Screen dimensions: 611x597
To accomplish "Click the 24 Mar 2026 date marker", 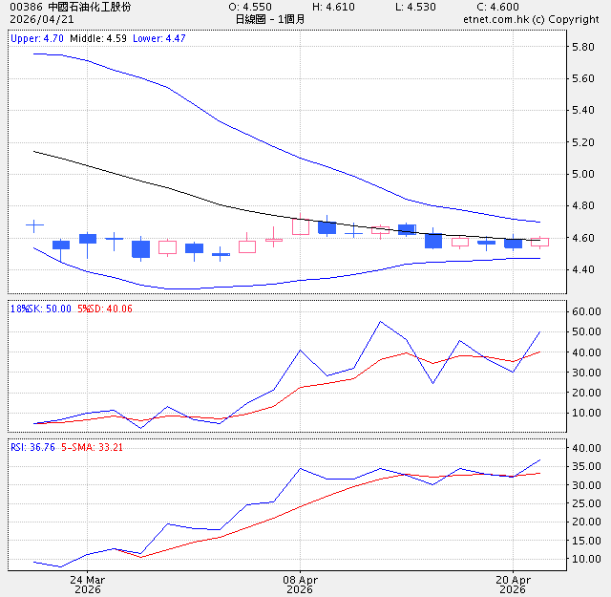I will [x=87, y=585].
